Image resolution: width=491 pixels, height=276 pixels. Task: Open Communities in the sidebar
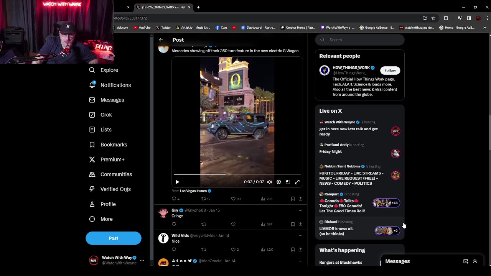(110, 174)
